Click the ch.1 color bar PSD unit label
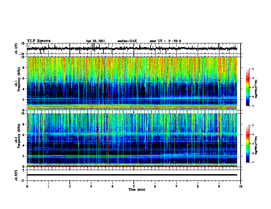The width and height of the screenshot is (271, 209). click(x=256, y=89)
